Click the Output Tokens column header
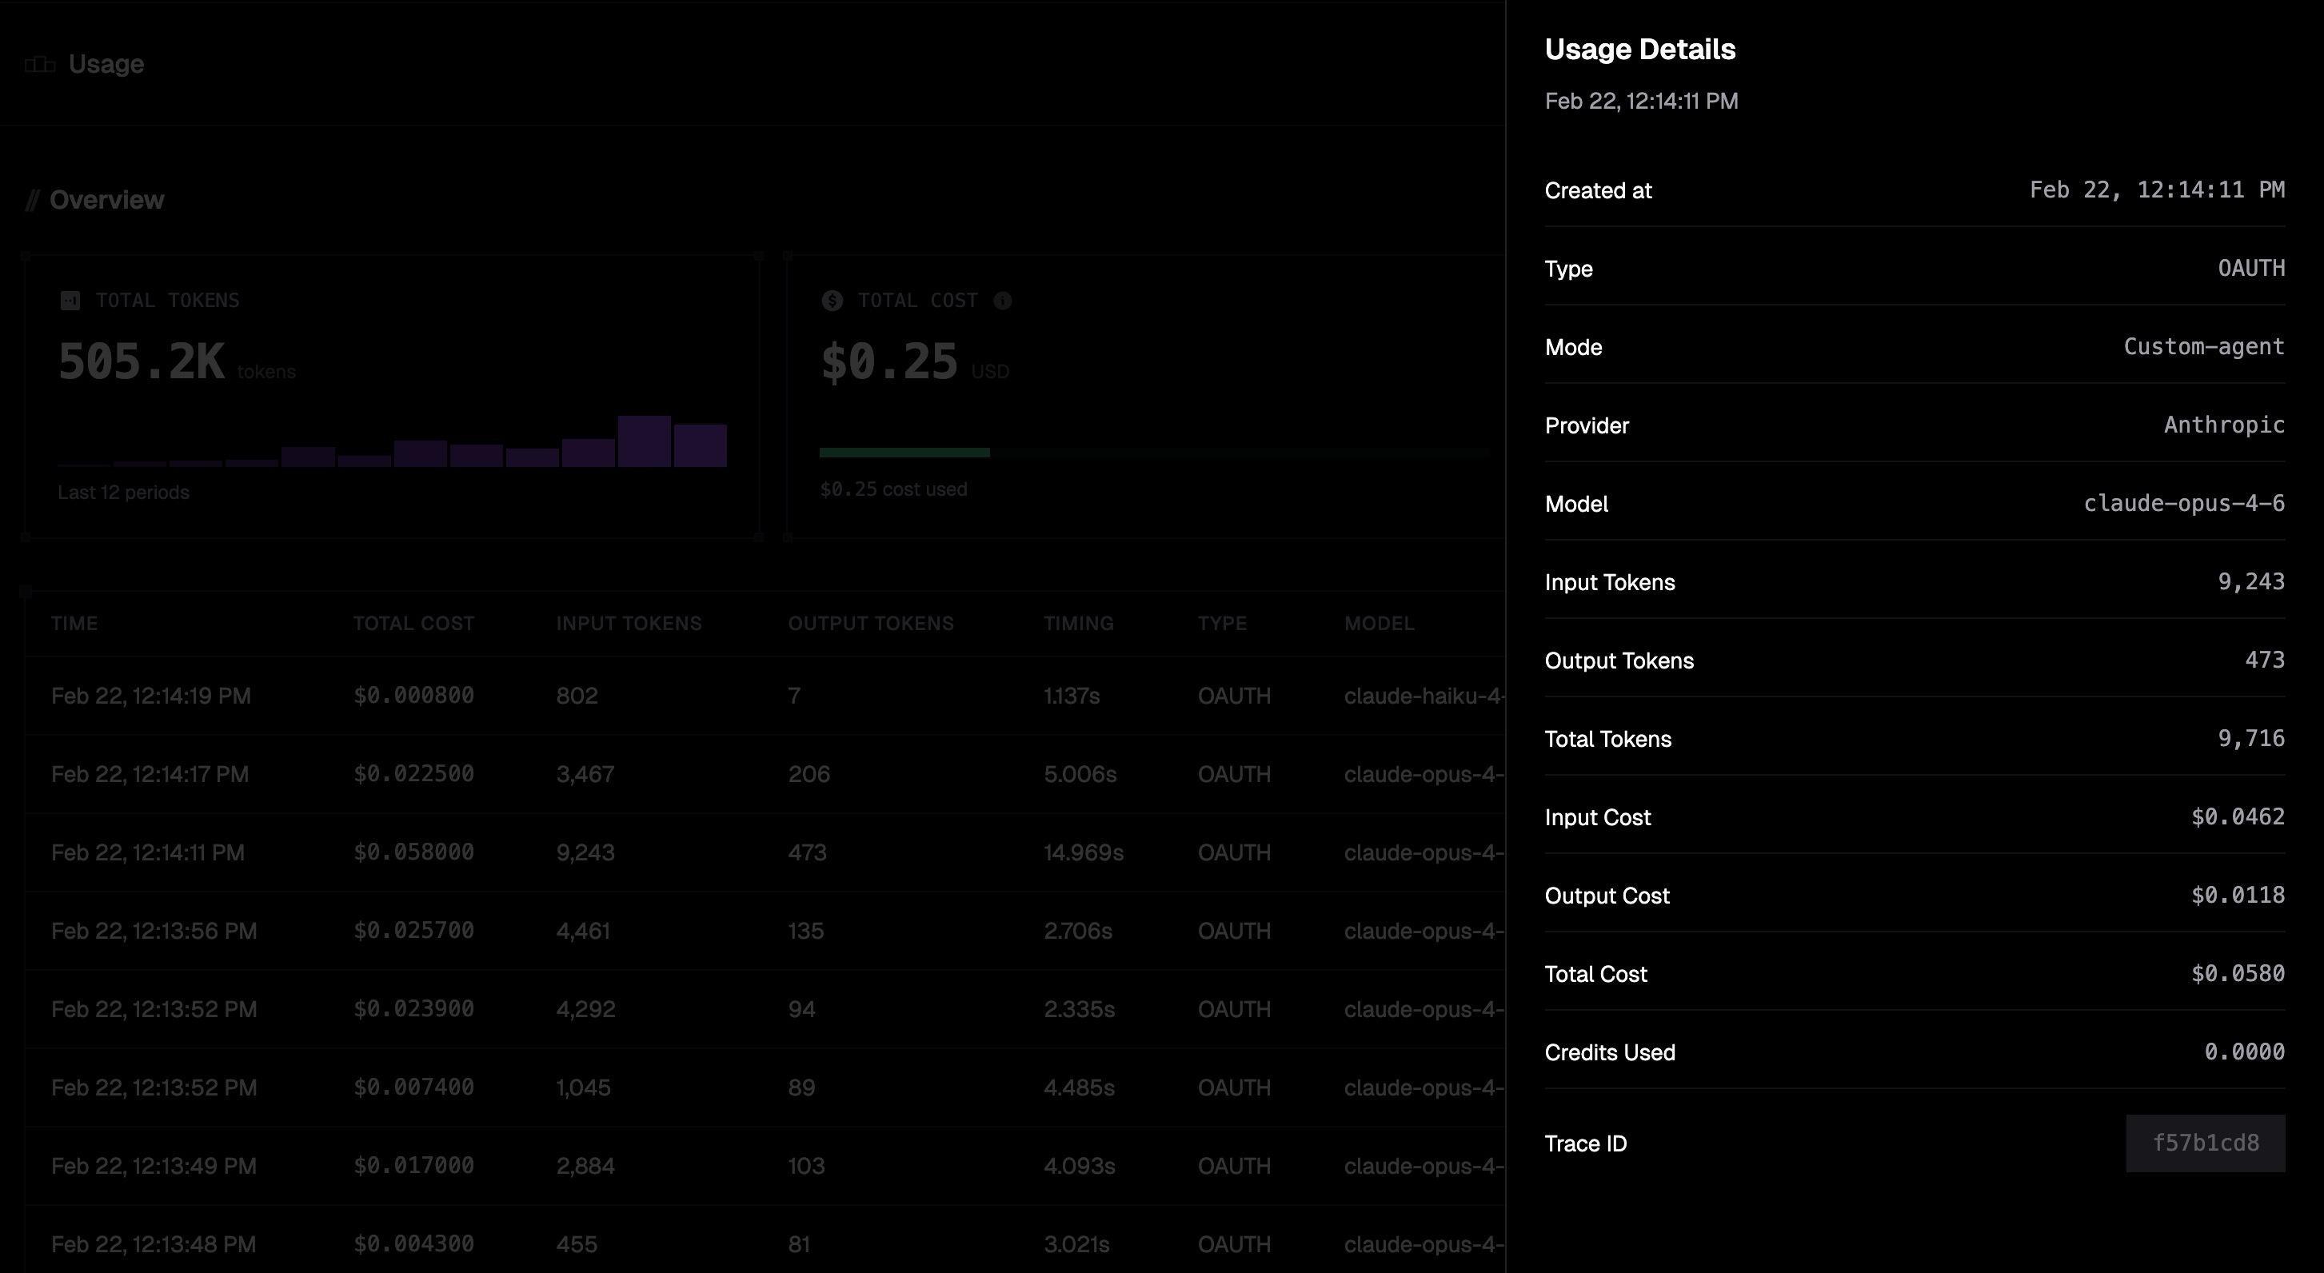 [869, 624]
